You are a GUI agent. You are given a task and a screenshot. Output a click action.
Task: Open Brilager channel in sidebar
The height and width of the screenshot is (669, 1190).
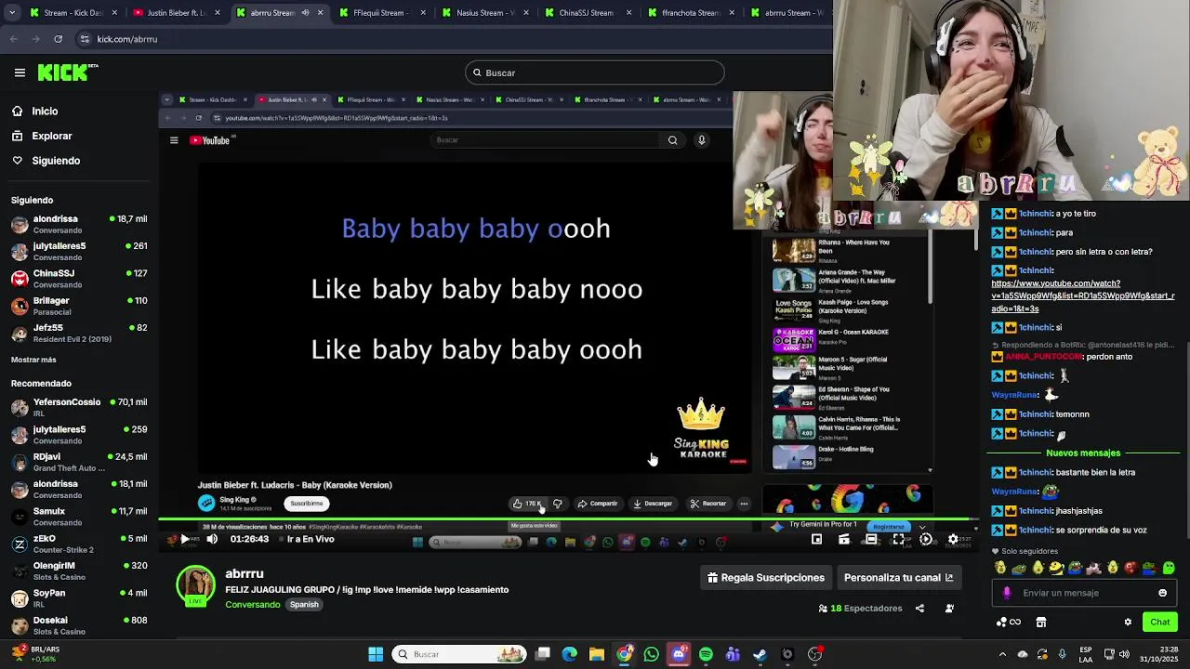pyautogui.click(x=79, y=306)
